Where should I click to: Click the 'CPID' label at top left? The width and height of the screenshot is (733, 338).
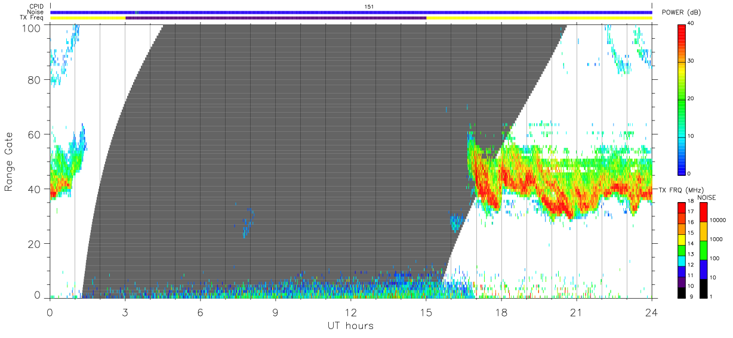click(x=37, y=7)
